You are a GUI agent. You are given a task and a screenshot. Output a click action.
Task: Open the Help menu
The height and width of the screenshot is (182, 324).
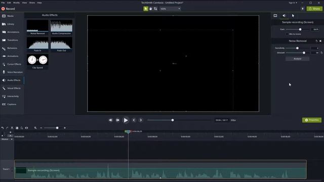click(x=39, y=3)
